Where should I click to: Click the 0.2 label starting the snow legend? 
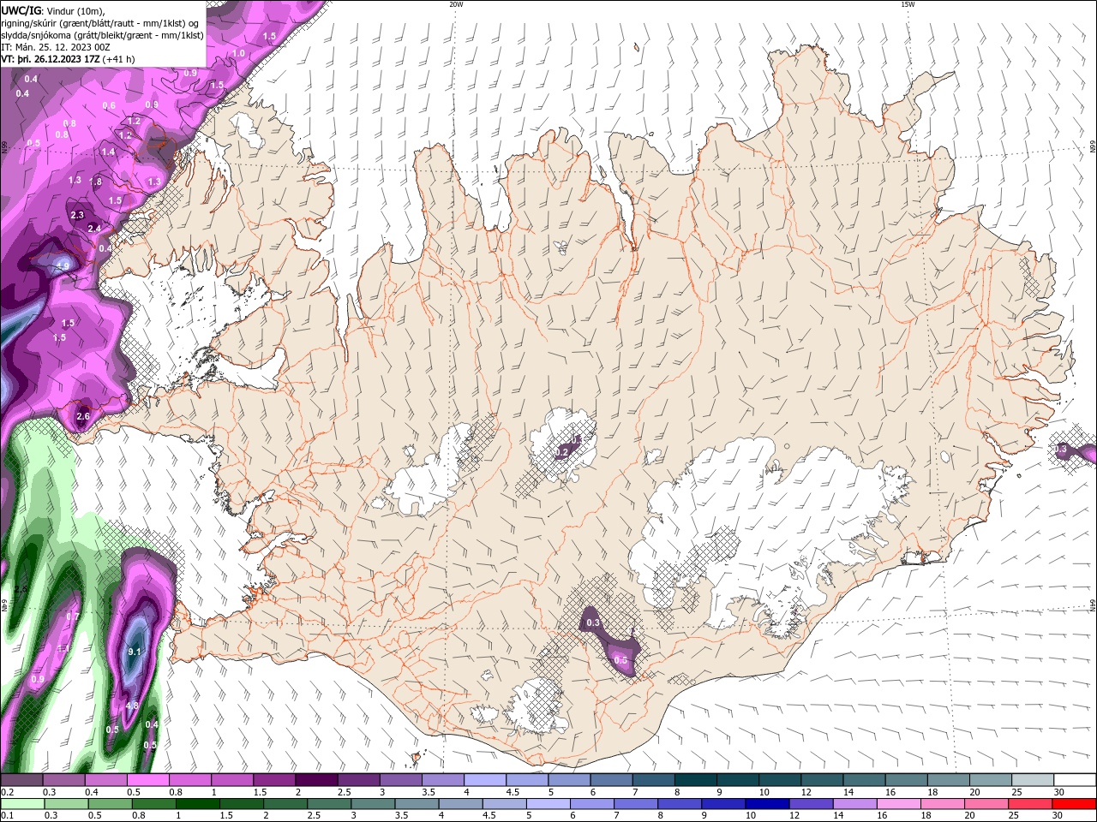[7, 792]
